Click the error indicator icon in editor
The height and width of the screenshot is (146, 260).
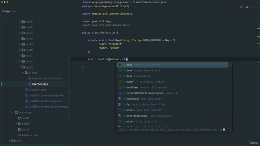[241, 7]
